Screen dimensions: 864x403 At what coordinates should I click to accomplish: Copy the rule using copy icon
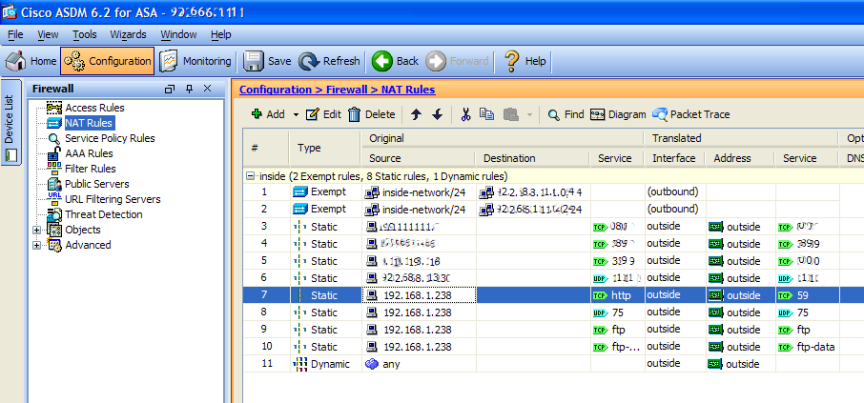[486, 114]
